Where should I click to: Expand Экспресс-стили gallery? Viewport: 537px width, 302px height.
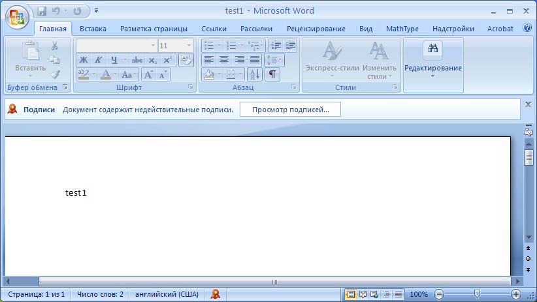[332, 60]
